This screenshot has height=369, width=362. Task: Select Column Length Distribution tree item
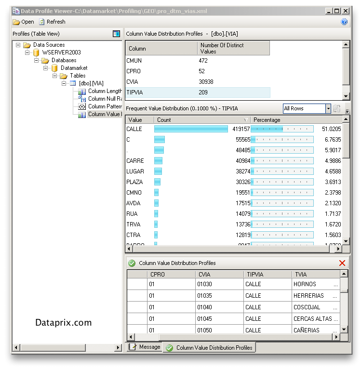[105, 91]
